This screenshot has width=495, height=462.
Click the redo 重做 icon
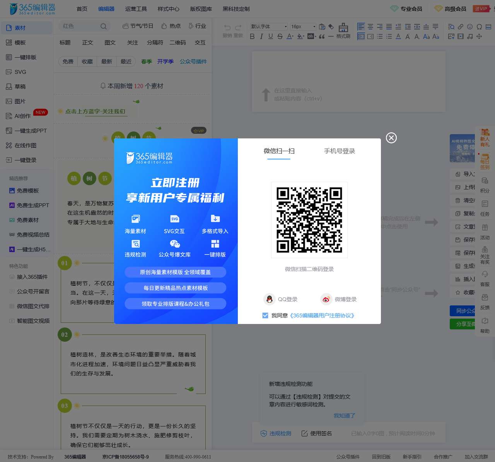click(x=238, y=27)
